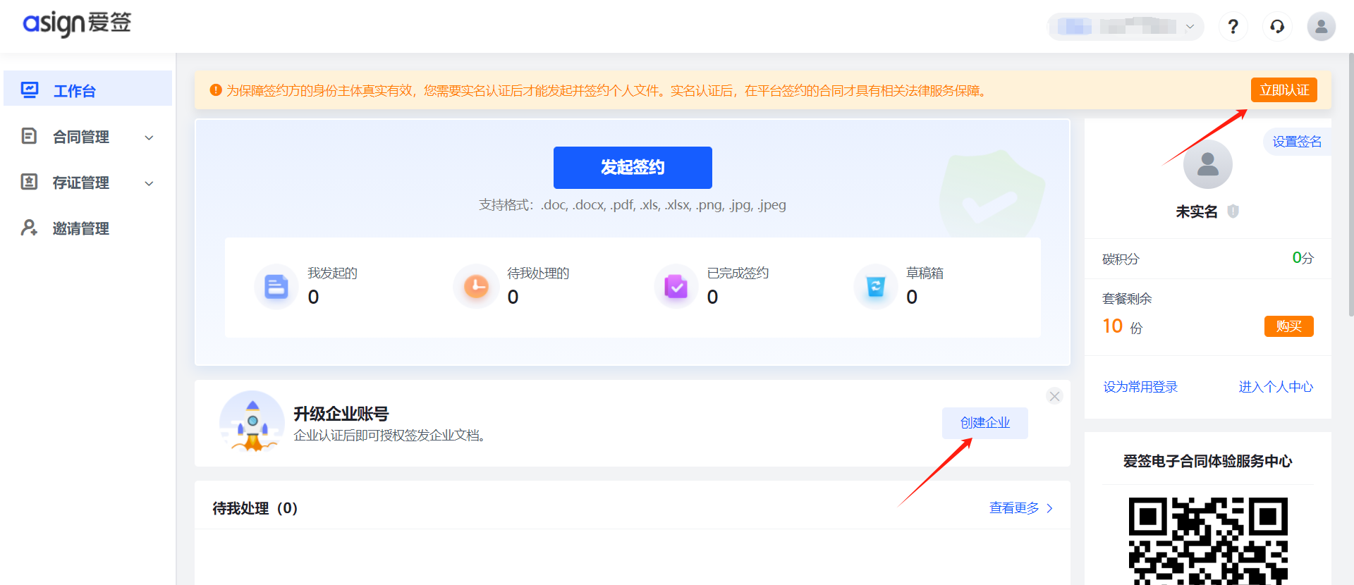Click the 合同管理 document icon
This screenshot has height=585, width=1354.
point(29,136)
